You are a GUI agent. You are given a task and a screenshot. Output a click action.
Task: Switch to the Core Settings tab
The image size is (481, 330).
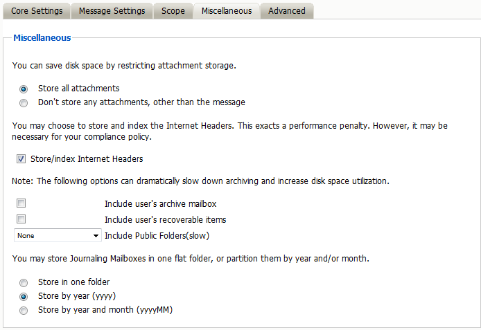(x=37, y=11)
